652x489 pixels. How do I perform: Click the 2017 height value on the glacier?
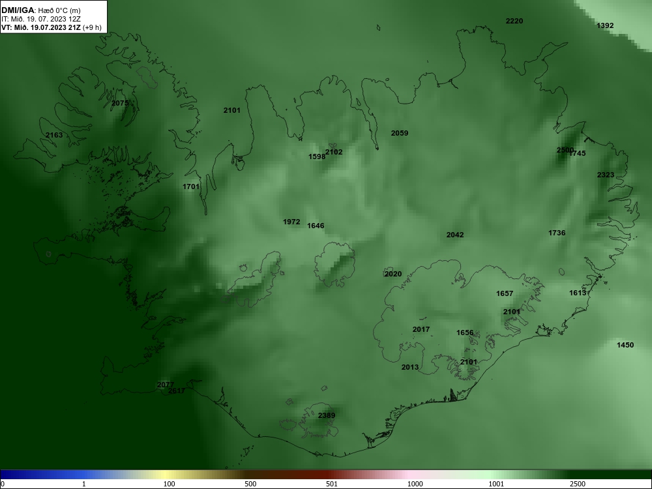point(421,329)
